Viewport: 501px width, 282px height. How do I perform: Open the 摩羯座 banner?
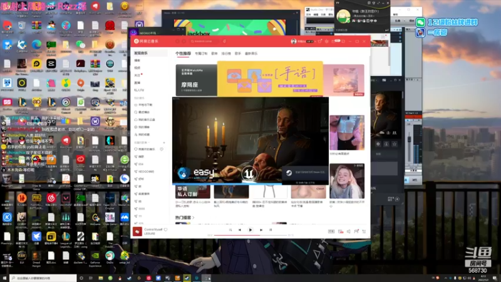(x=196, y=80)
